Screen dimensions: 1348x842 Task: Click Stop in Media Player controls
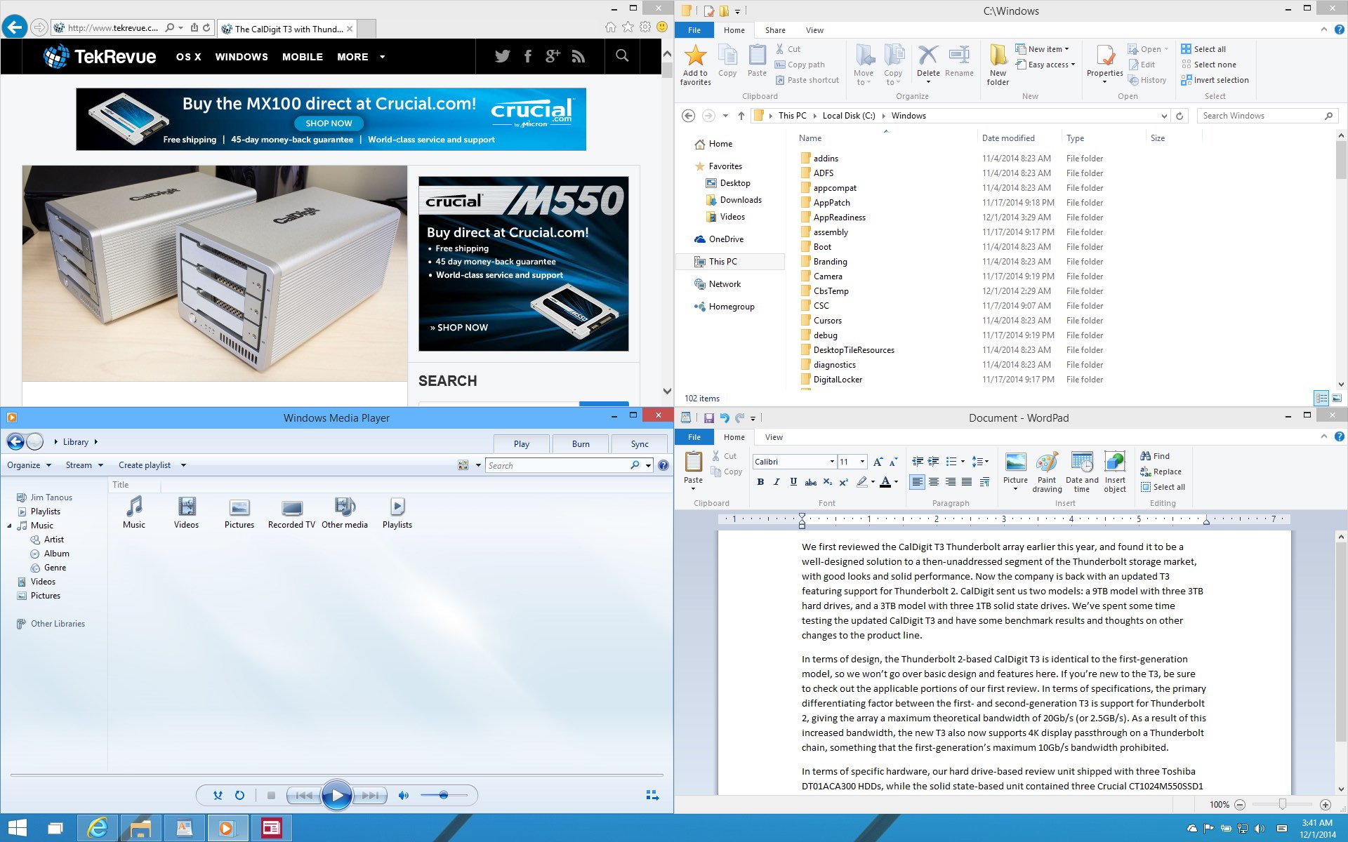pos(271,795)
